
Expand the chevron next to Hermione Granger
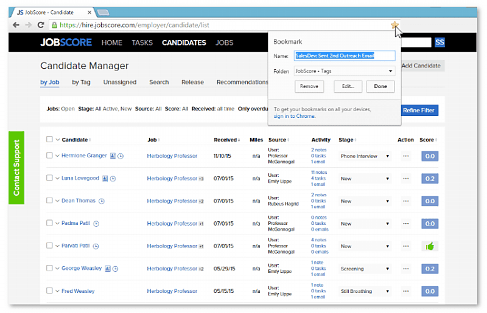(57, 156)
